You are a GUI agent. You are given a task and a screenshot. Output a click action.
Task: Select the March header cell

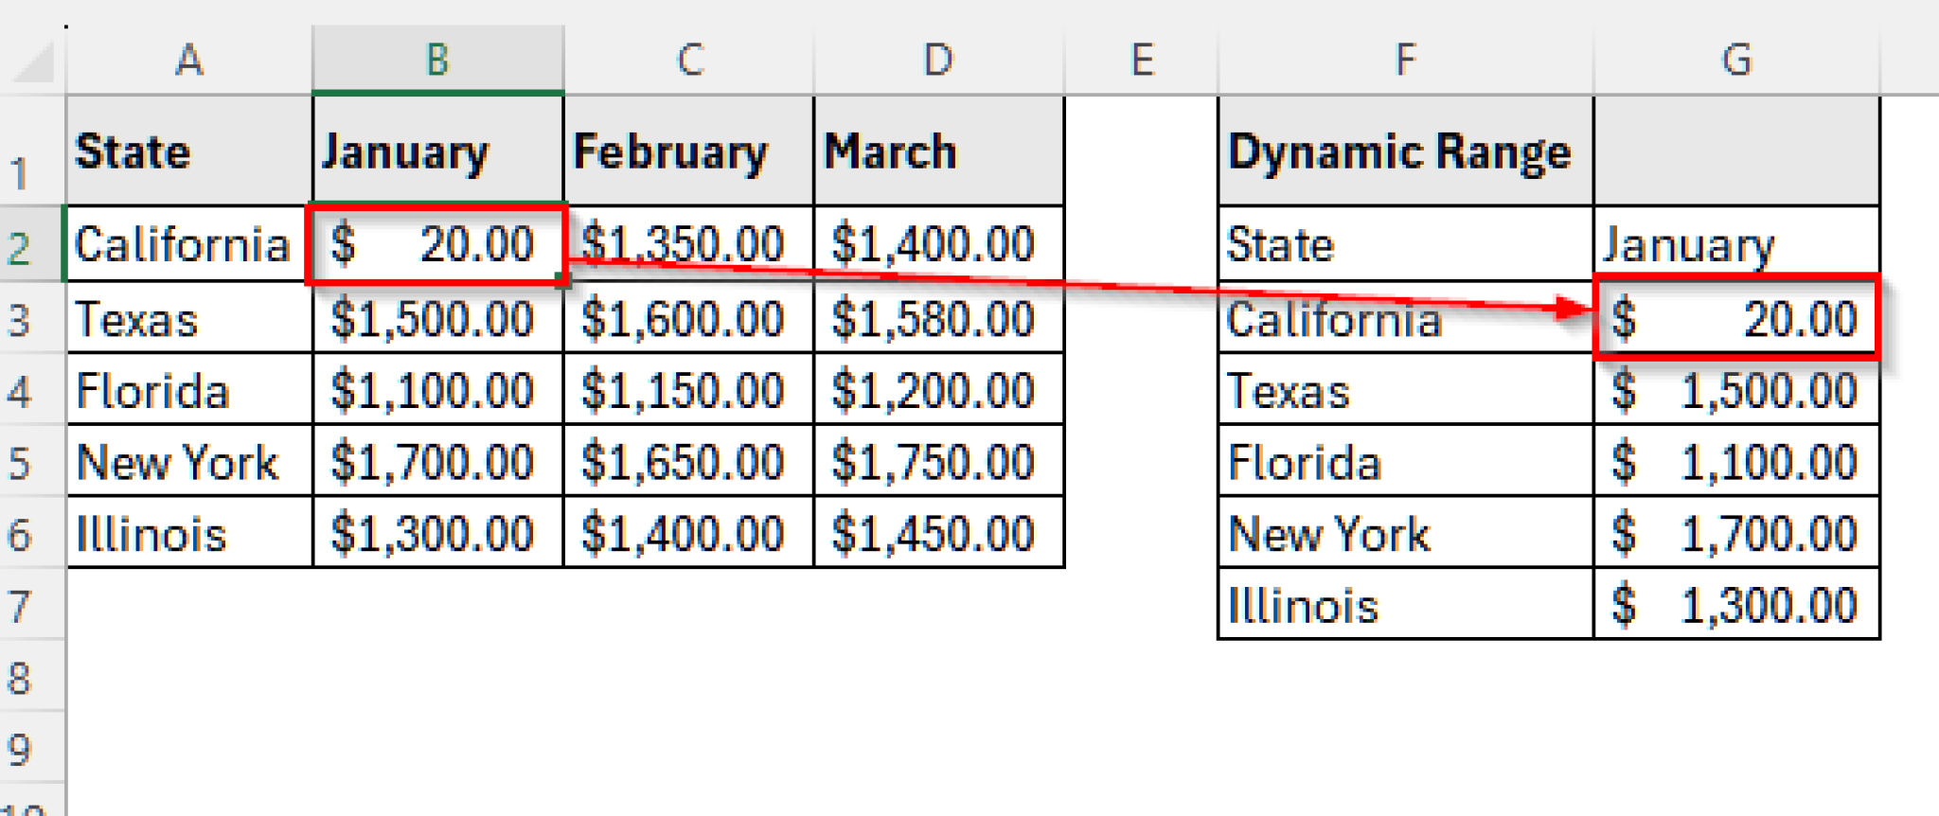point(937,150)
